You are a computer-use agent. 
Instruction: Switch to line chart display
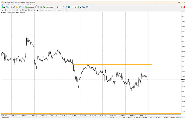(60, 7)
